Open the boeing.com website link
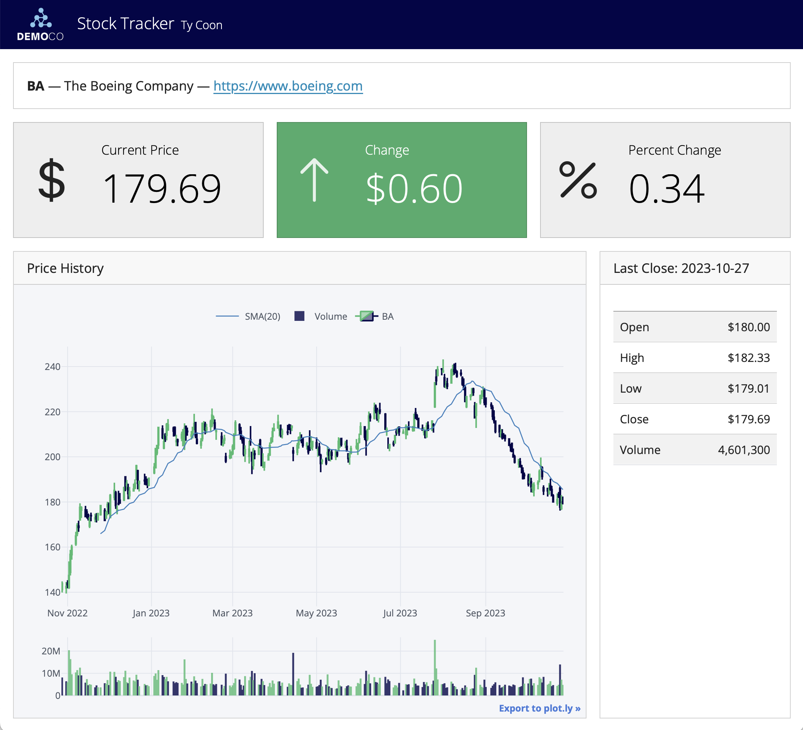 [288, 86]
